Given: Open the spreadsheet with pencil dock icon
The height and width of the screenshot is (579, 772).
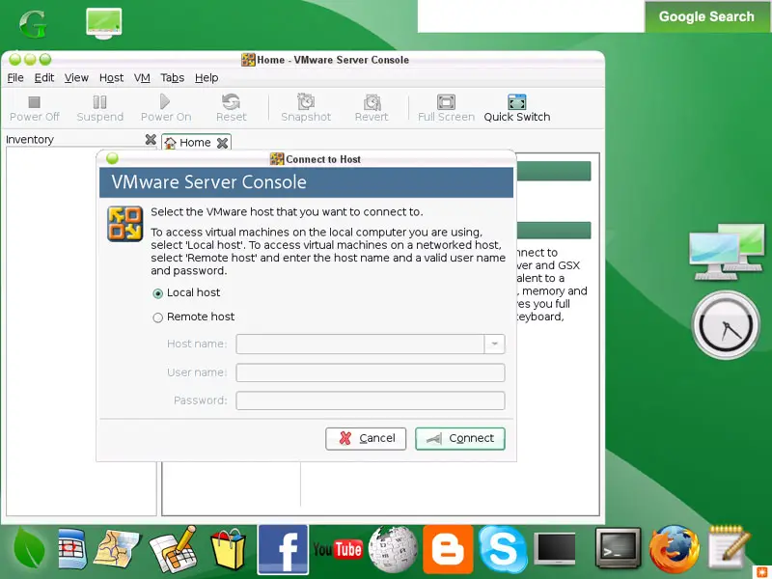Looking at the screenshot, I should [173, 549].
